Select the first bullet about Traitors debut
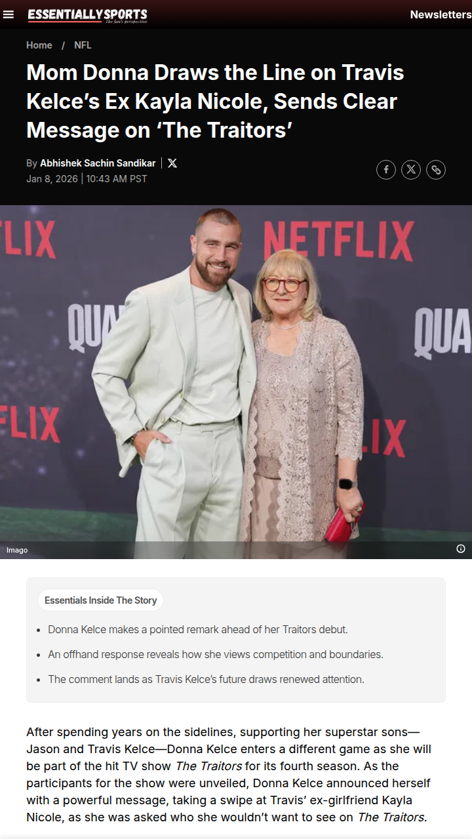 point(198,629)
